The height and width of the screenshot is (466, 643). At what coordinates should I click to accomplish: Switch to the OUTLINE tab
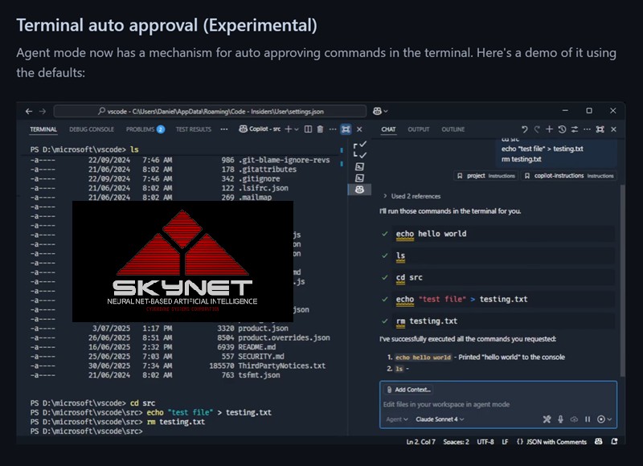click(x=453, y=129)
